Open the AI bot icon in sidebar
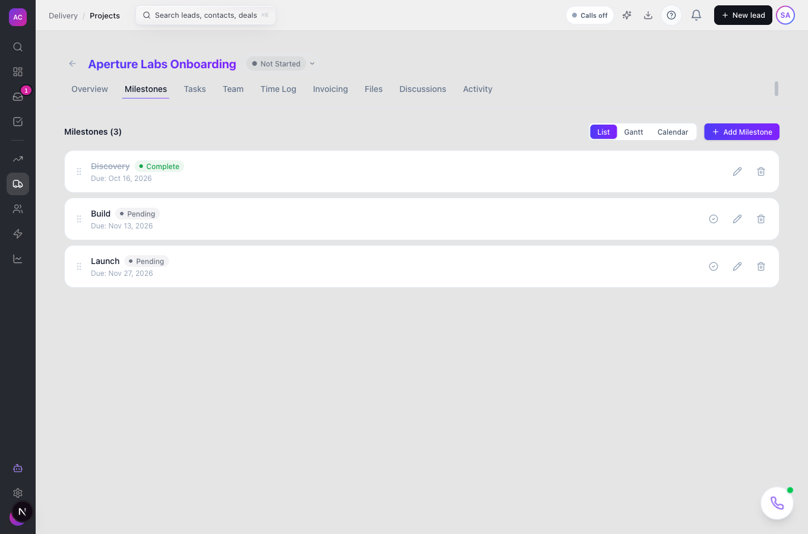The image size is (808, 534). click(x=18, y=468)
